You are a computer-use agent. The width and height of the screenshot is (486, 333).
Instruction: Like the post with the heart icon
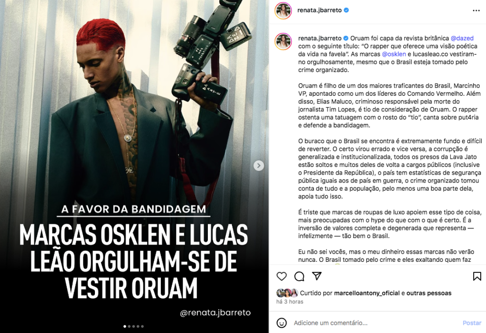(x=281, y=276)
